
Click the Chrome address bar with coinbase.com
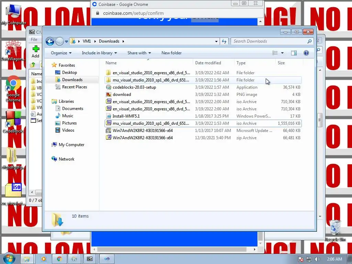click(x=177, y=13)
